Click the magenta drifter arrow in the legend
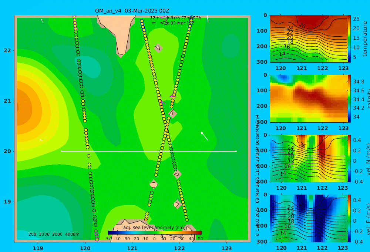The image size is (370, 252). 163,17
